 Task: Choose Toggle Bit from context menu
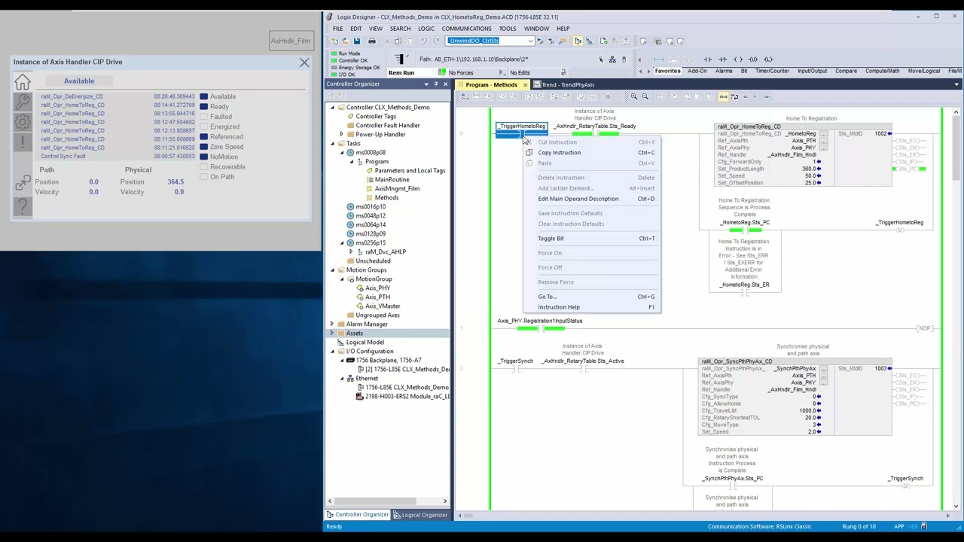(591, 239)
